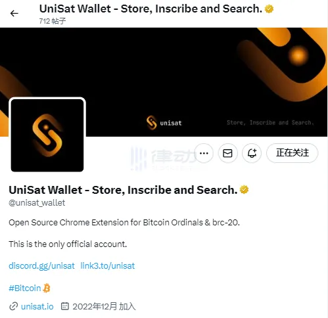The height and width of the screenshot is (318, 328).
Task: Click the Bitcoin emoji icon
Action: point(47,288)
